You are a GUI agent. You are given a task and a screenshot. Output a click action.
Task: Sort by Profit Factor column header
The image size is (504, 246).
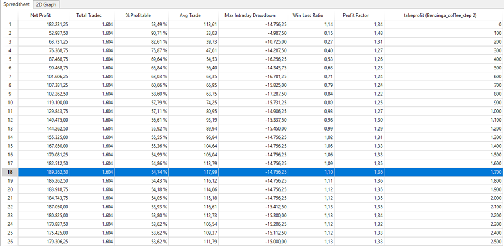355,16
